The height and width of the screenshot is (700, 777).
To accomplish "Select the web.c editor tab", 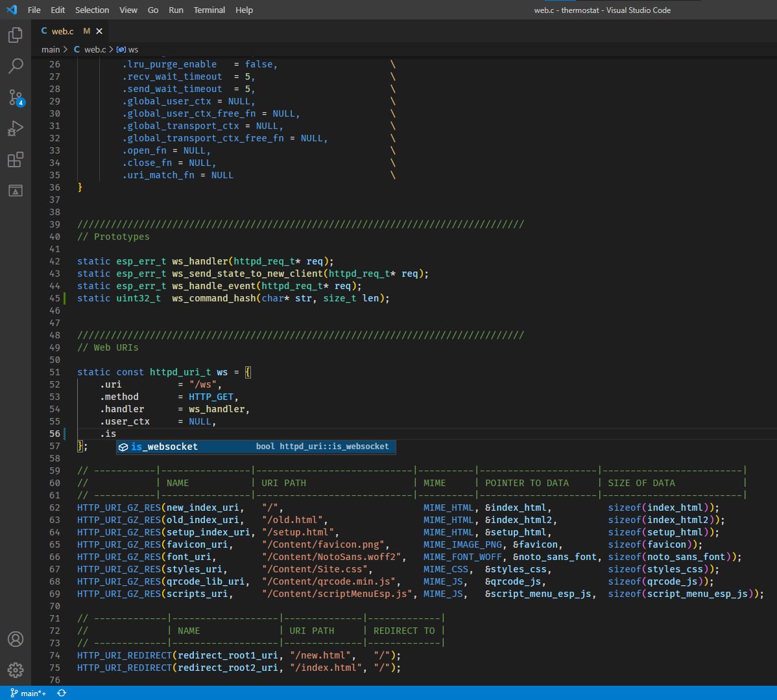I will coord(62,31).
